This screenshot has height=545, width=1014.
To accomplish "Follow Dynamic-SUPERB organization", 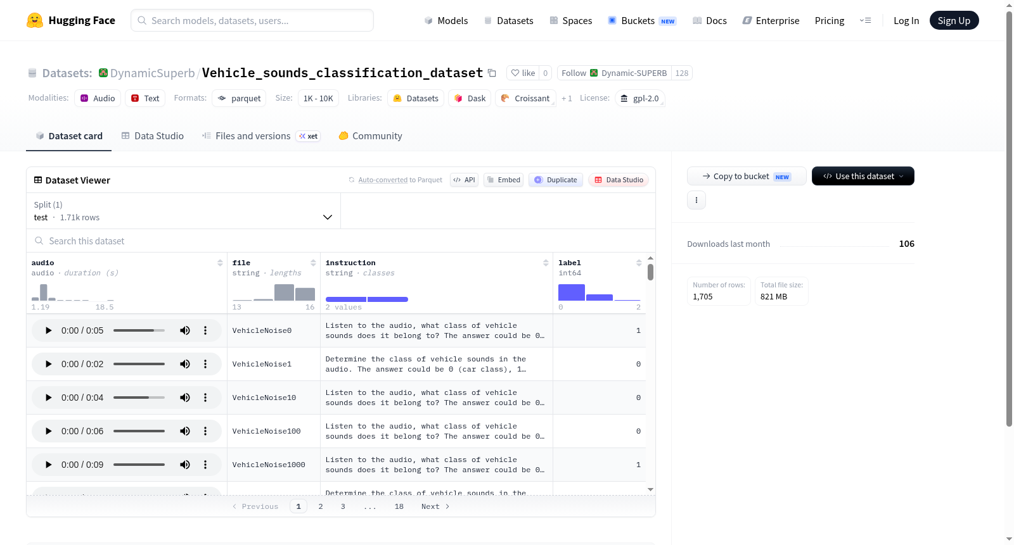I will [x=614, y=73].
